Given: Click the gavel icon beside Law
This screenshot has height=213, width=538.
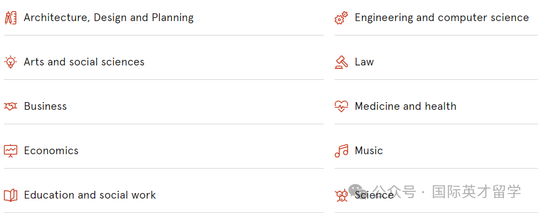Looking at the screenshot, I should tap(341, 62).
